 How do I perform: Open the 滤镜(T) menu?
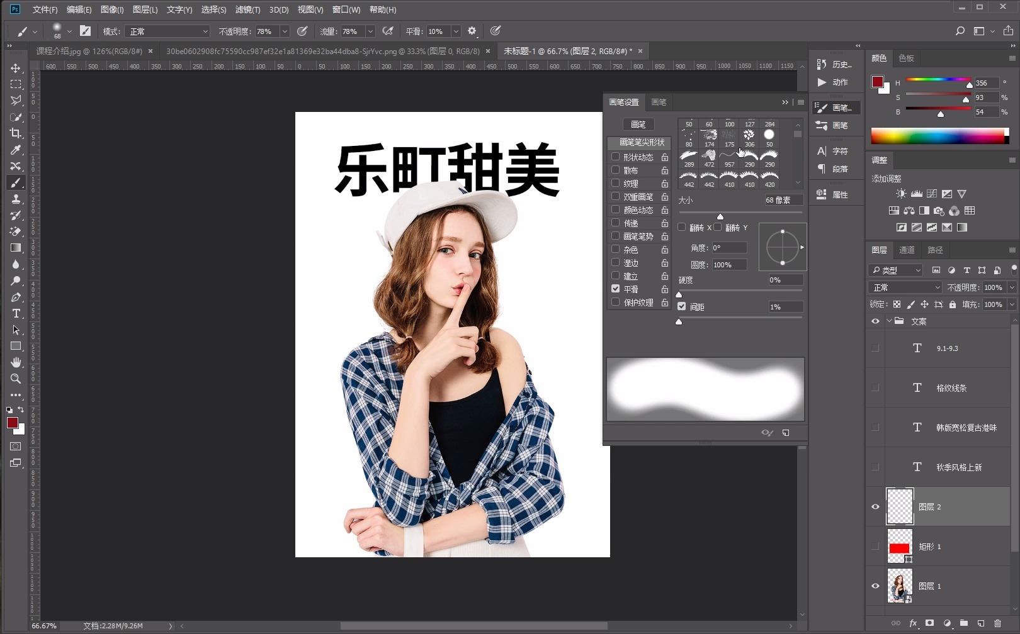coord(247,9)
